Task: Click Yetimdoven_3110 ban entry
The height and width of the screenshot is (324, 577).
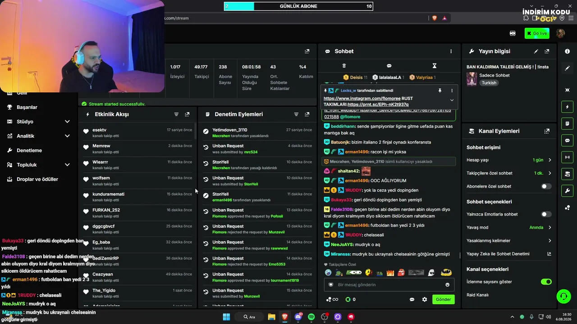Action: tap(257, 132)
